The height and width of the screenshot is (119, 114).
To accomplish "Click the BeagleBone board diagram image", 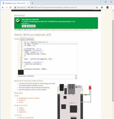I will coord(70,101).
